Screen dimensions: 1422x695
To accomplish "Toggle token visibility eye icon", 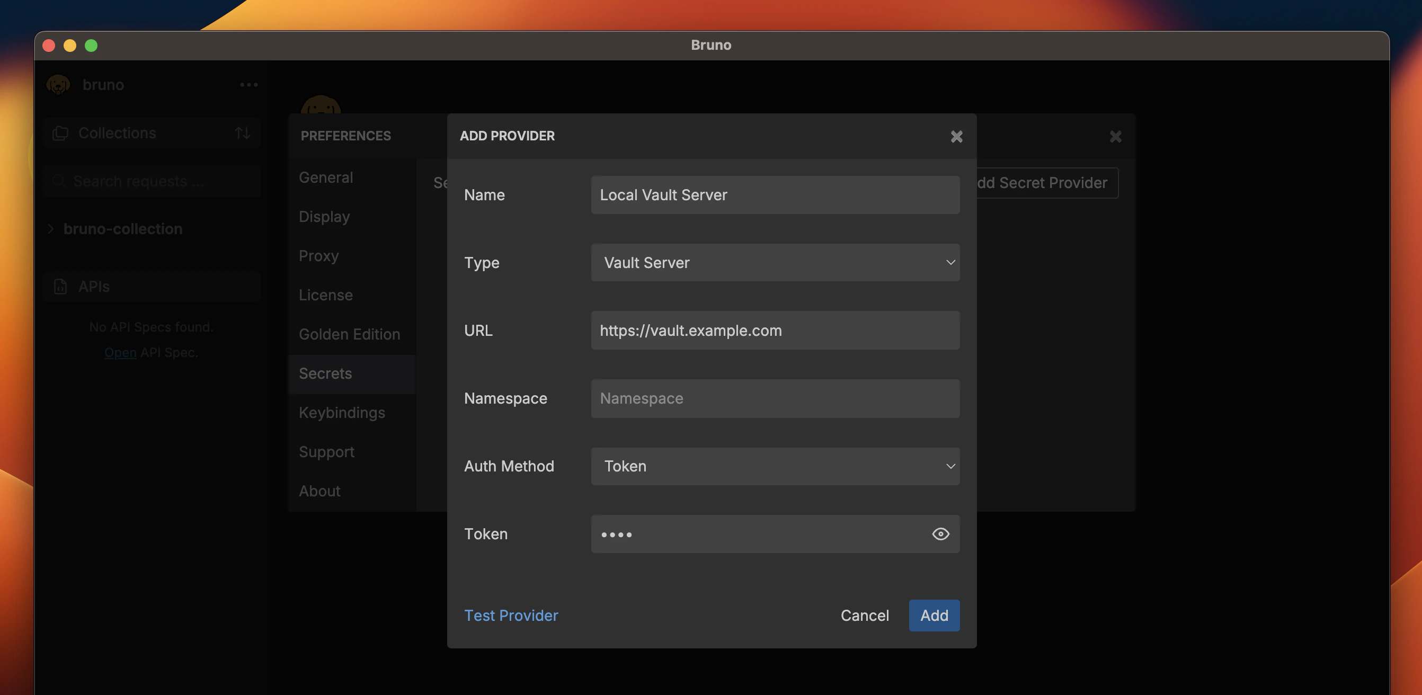I will (940, 534).
